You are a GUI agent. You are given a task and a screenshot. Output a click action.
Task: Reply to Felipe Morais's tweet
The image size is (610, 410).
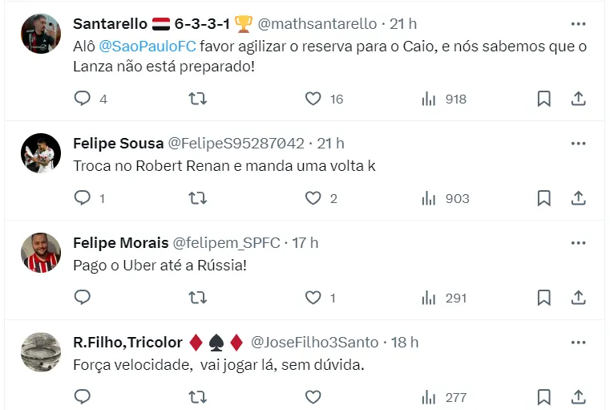click(x=83, y=298)
